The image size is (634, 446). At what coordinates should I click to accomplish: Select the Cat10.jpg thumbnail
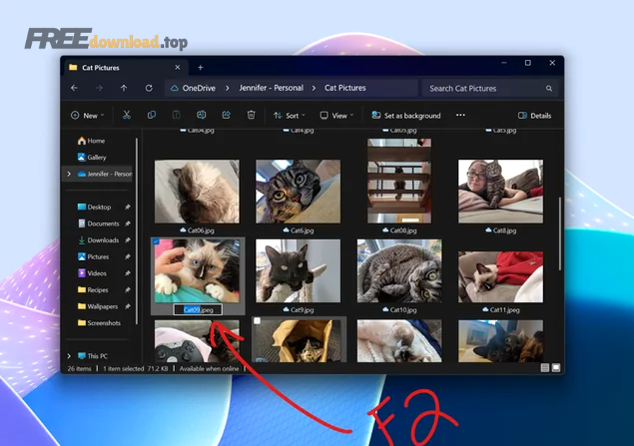click(x=399, y=271)
